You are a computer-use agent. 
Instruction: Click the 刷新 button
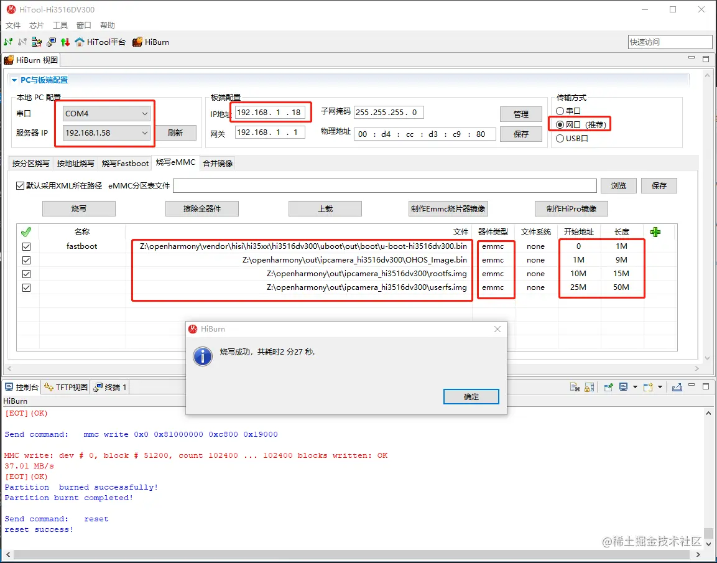coord(175,133)
